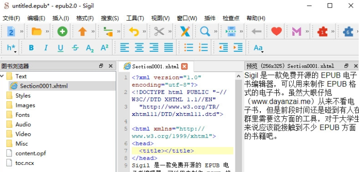Viewport: 362px width, 172px height.
Task: Center align text
Action: [x=139, y=48]
